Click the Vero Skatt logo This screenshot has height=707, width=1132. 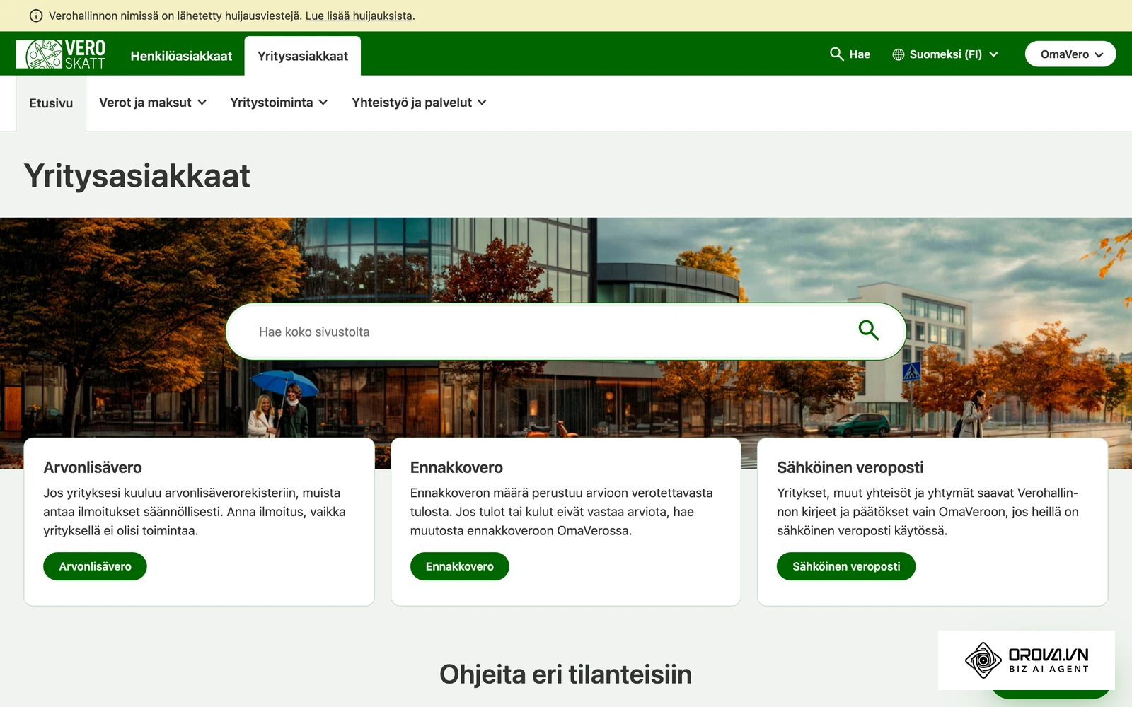[61, 54]
